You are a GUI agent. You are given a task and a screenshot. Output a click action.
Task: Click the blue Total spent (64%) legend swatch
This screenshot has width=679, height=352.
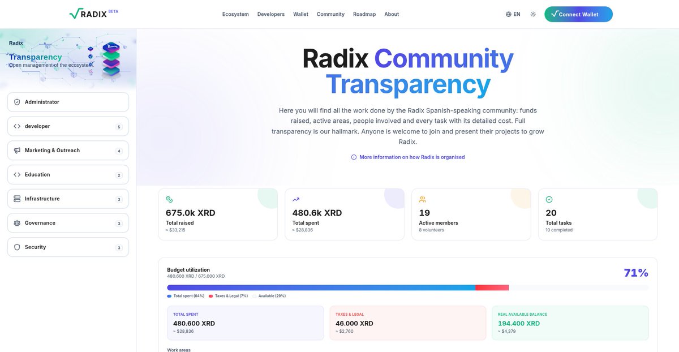pos(169,296)
